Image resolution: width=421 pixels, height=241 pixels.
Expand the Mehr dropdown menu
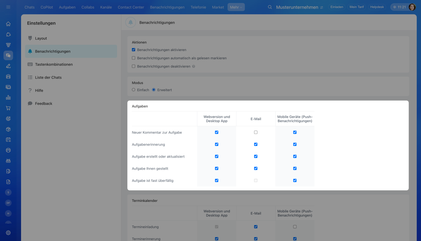pyautogui.click(x=236, y=7)
